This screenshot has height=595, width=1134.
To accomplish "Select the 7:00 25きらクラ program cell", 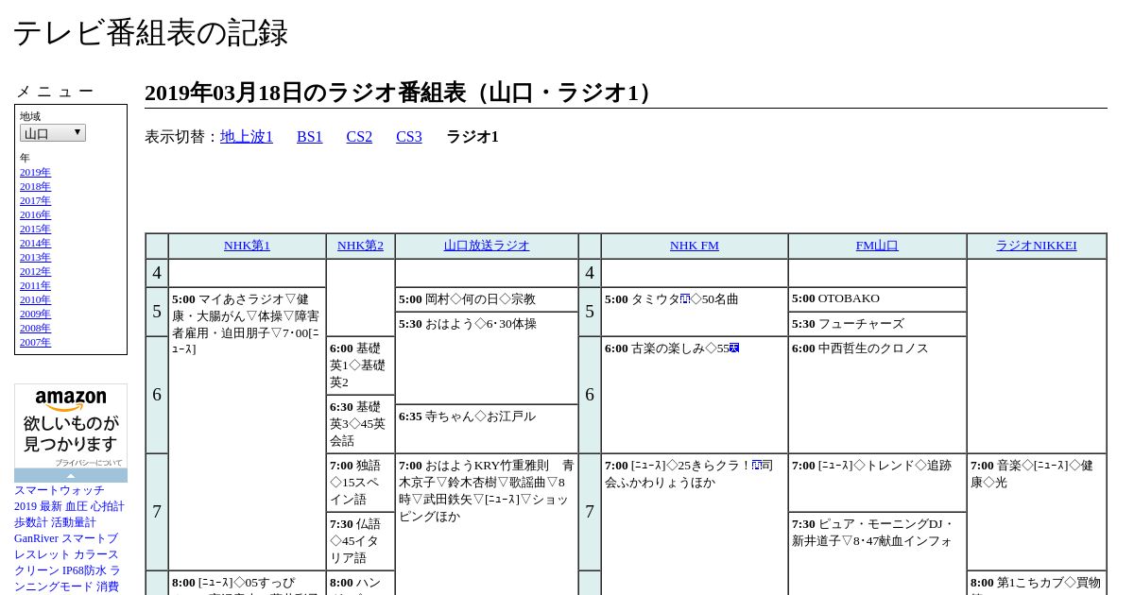I will (695, 524).
